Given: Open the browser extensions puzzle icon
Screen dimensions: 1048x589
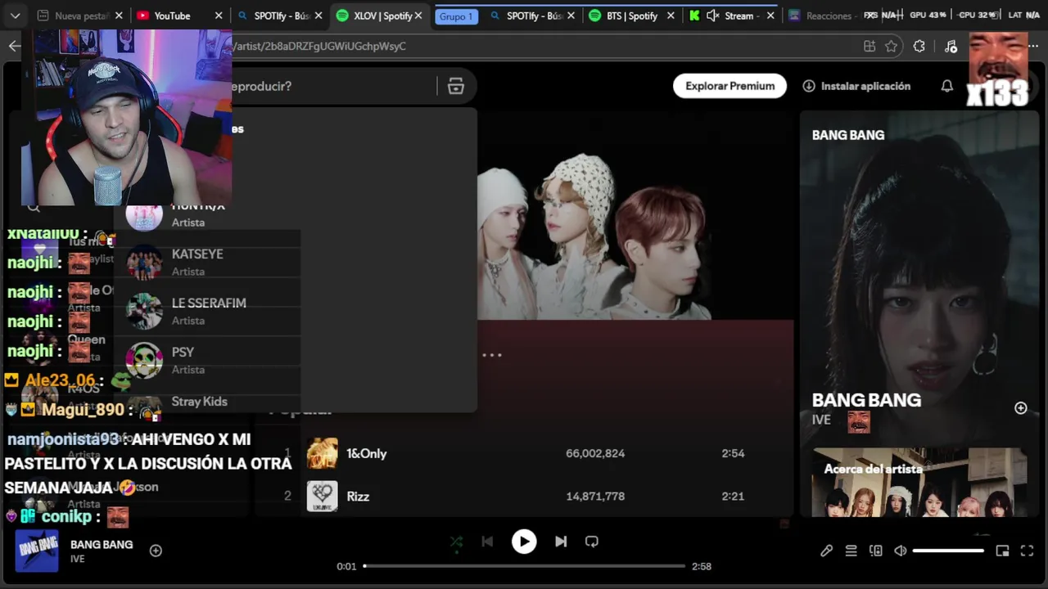Looking at the screenshot, I should [919, 47].
